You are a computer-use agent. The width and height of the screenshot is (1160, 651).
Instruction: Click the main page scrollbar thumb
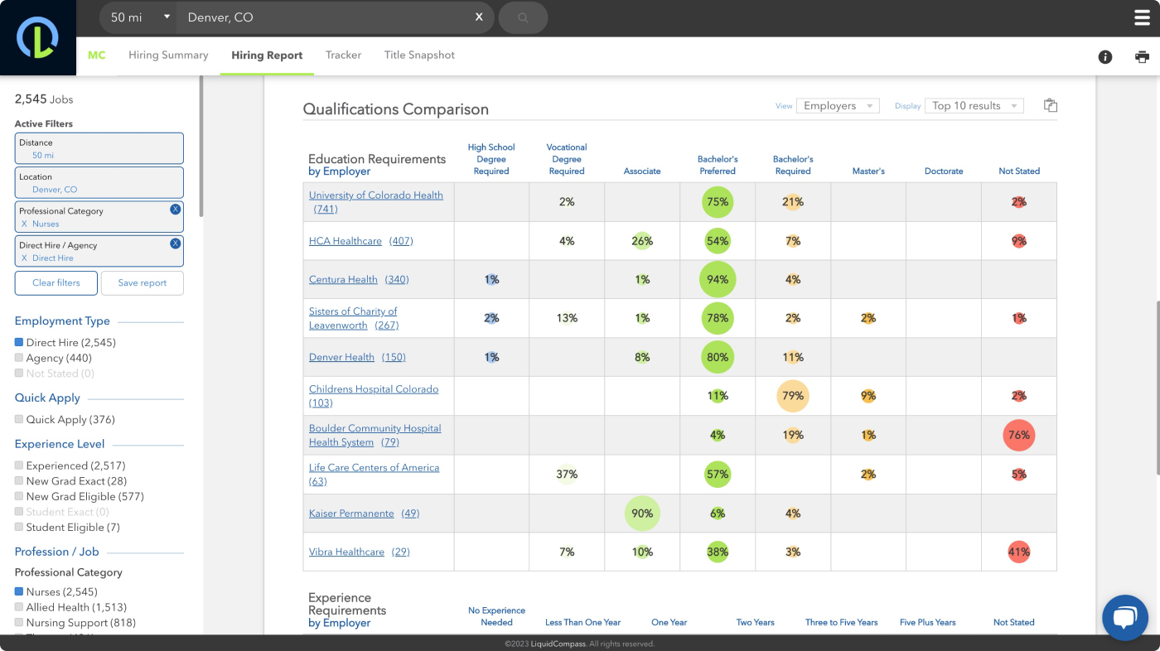click(1157, 388)
